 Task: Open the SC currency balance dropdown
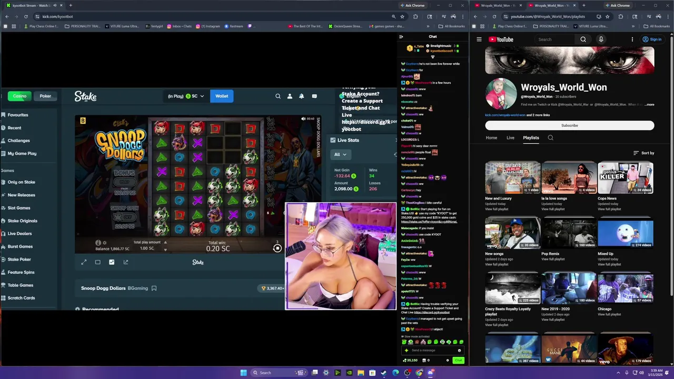pos(186,96)
